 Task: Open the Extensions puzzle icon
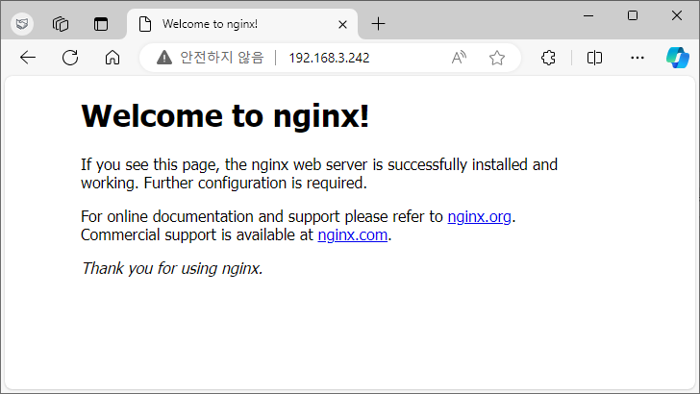548,58
